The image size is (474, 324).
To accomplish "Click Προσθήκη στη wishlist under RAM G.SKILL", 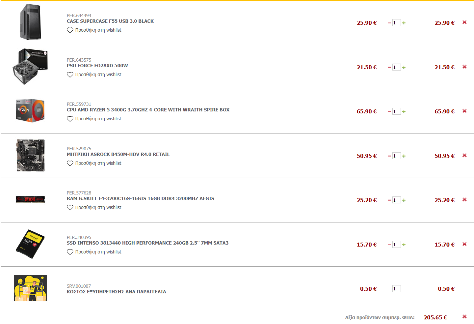I will click(x=98, y=207).
